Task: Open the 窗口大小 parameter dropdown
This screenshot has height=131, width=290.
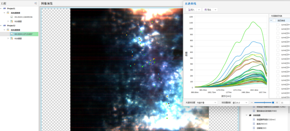Action: (240, 102)
